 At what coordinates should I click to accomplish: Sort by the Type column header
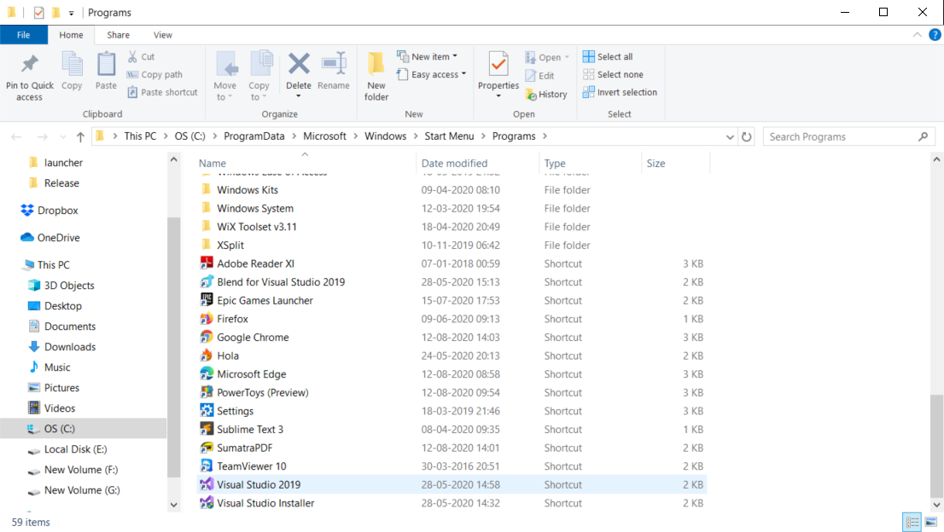pos(555,164)
